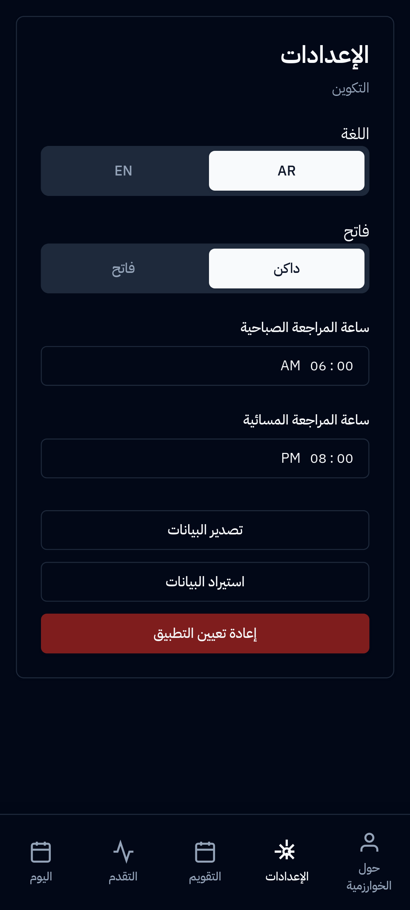Image resolution: width=410 pixels, height=910 pixels.
Task: Open the حول الخوارزمية tab label
Action: click(x=369, y=877)
